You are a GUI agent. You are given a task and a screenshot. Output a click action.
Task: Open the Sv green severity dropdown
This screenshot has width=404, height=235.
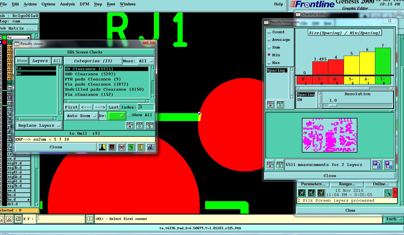pyautogui.click(x=117, y=116)
